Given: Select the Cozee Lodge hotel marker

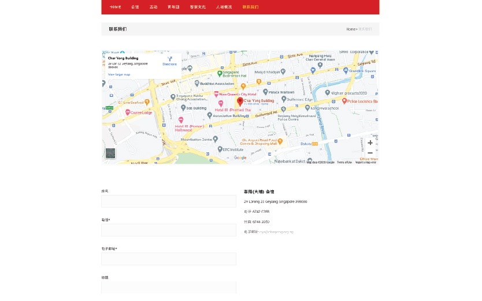Looking at the screenshot, I should [128, 112].
